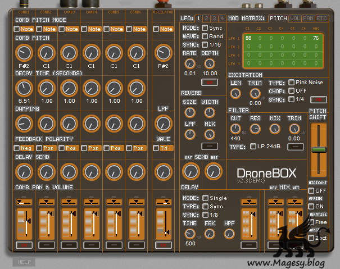Click the Reverb Width knob
Image resolution: width=340 pixels, height=269 pixels.
pyautogui.click(x=210, y=112)
